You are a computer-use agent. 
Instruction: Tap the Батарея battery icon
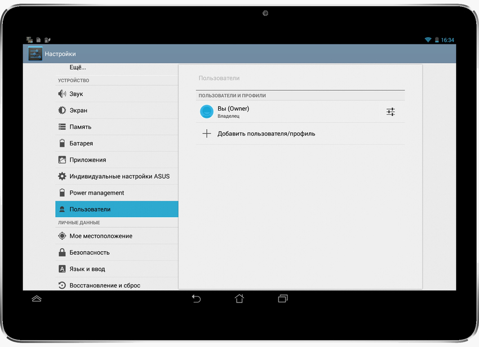(62, 143)
